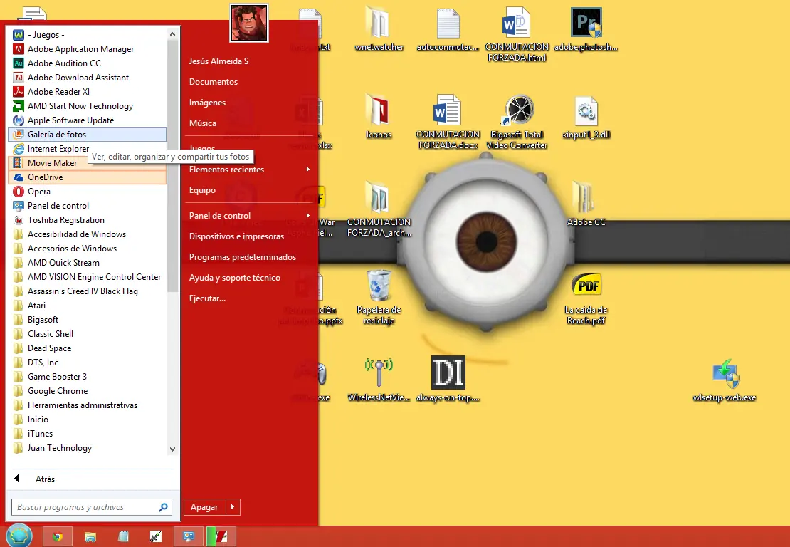Click programs list scroll down arrow

pyautogui.click(x=172, y=449)
